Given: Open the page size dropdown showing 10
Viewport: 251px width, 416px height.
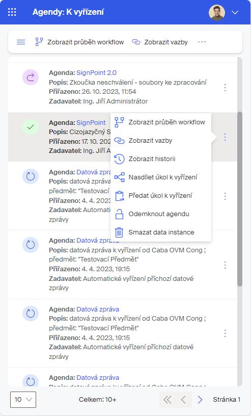Looking at the screenshot, I should [x=23, y=399].
